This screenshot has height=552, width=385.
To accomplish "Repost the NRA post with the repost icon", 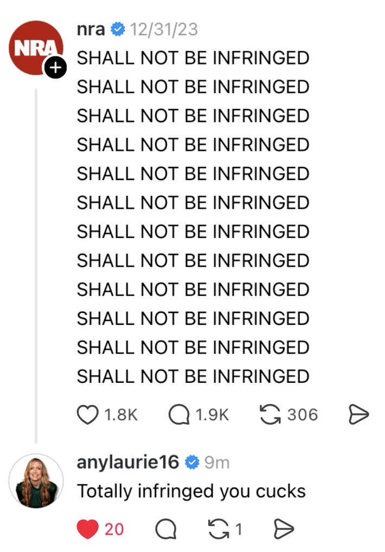I will tap(270, 415).
